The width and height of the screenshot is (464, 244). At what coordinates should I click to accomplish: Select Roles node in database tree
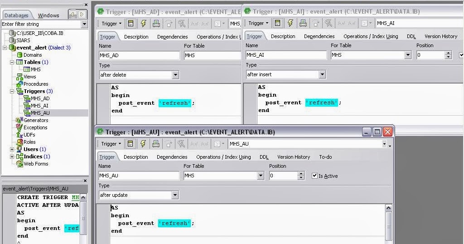click(29, 142)
